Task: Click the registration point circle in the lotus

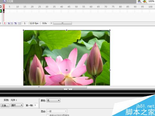Action: tap(67, 70)
